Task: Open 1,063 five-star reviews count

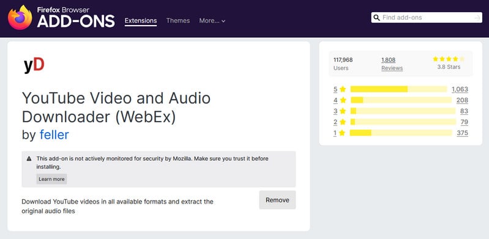Action: [x=460, y=89]
